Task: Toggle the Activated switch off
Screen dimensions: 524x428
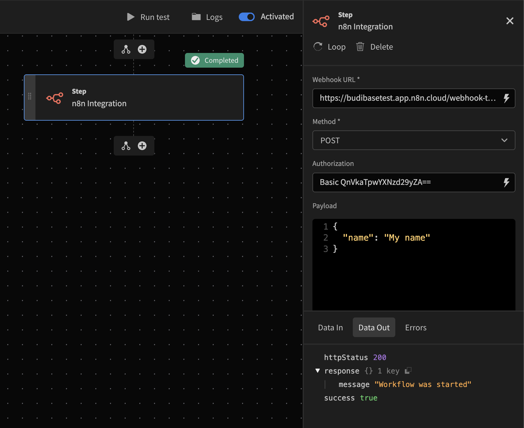Action: point(246,17)
